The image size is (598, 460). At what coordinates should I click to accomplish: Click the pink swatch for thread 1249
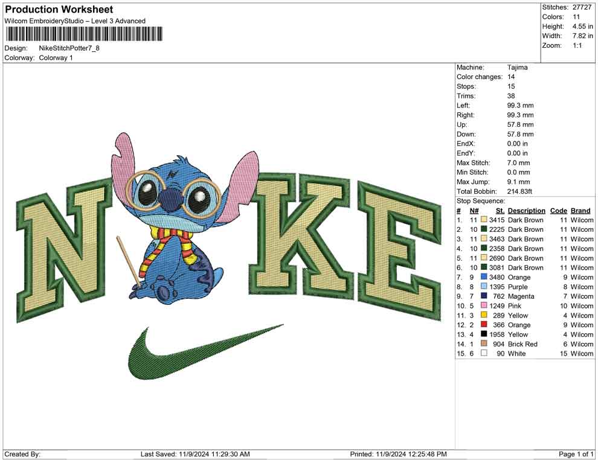tap(484, 305)
